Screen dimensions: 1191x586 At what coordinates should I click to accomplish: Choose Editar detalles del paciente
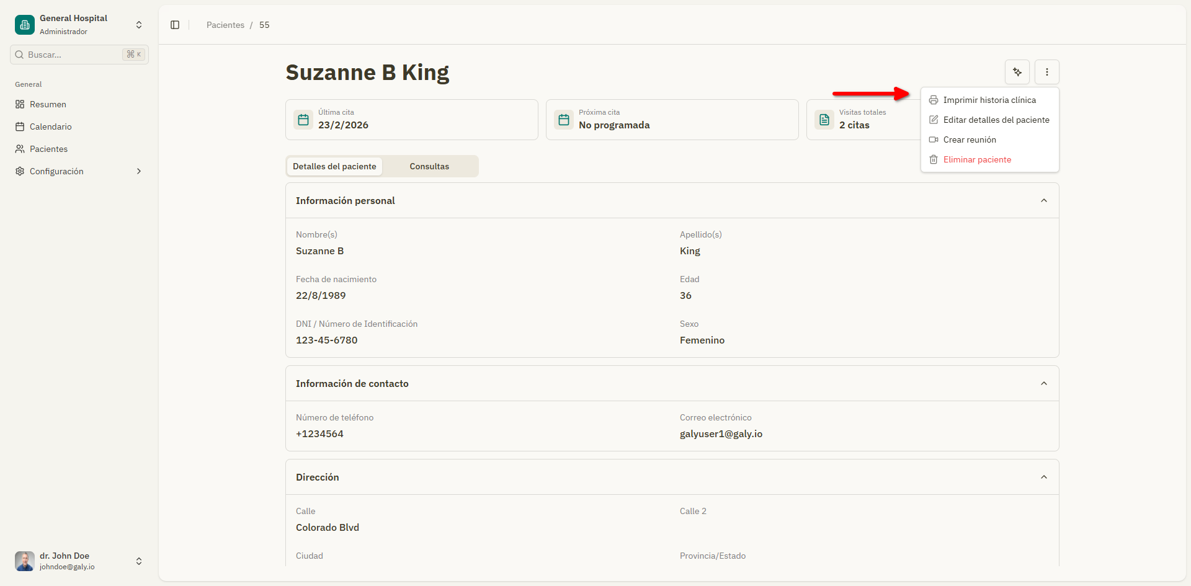[996, 120]
